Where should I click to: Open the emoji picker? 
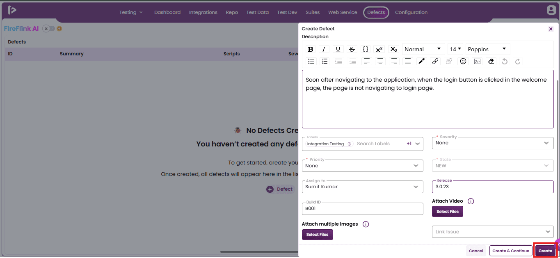(x=463, y=61)
